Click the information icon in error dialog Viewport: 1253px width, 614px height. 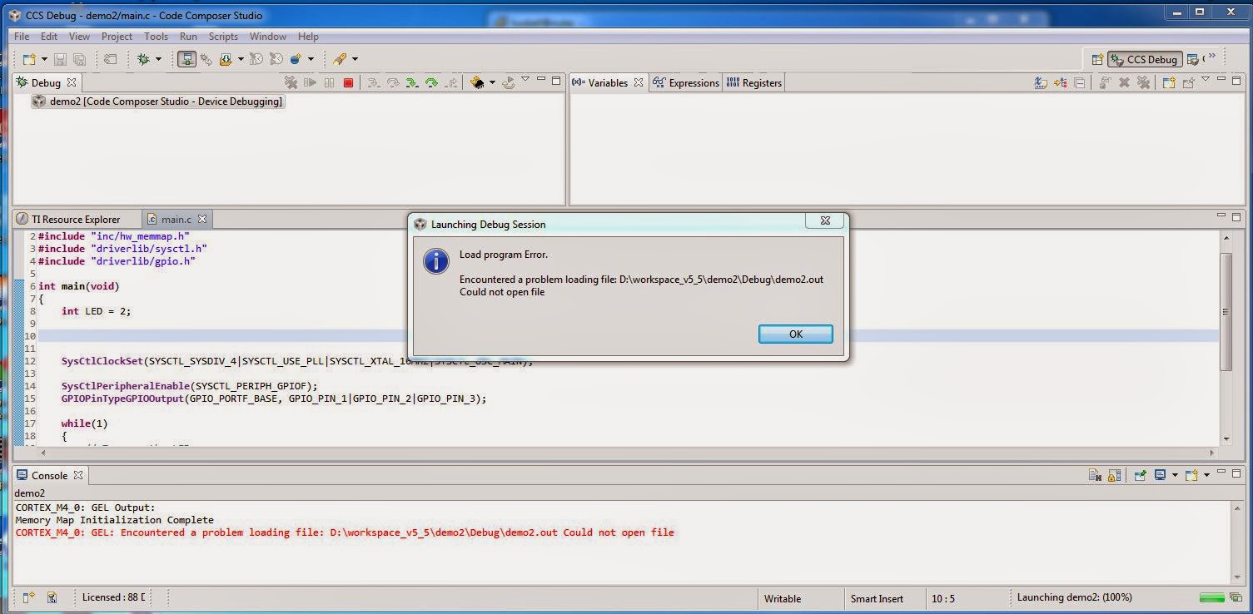pyautogui.click(x=436, y=261)
